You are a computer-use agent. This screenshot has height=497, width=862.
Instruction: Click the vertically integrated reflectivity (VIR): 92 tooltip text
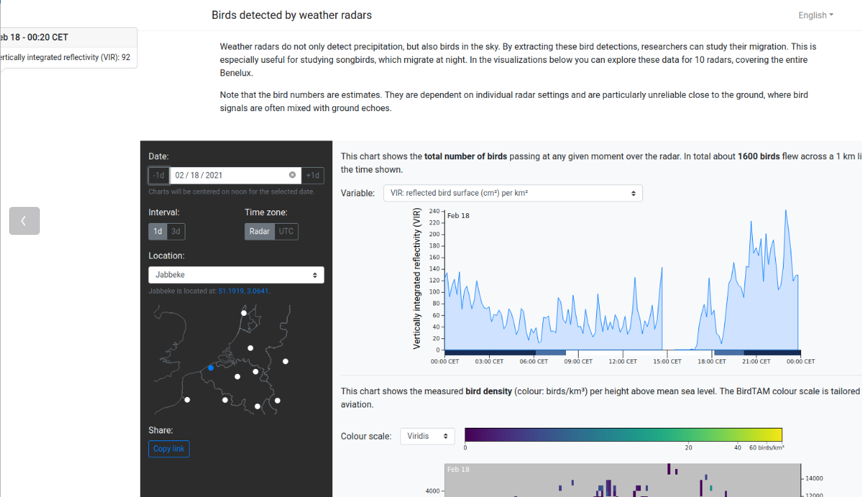[x=65, y=57]
